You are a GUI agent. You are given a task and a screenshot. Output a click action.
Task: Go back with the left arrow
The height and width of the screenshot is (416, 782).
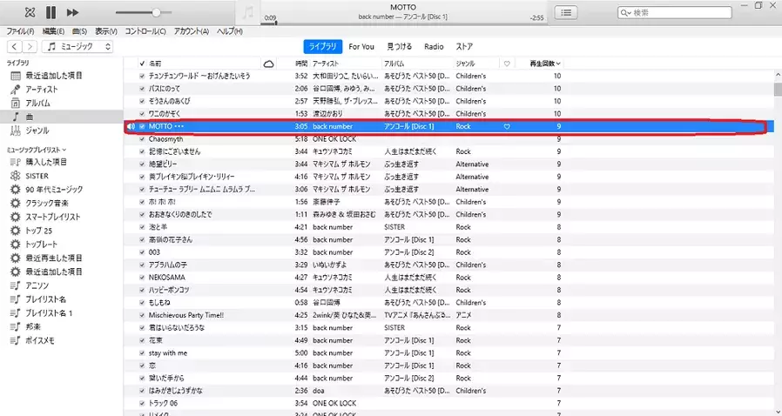click(x=15, y=46)
